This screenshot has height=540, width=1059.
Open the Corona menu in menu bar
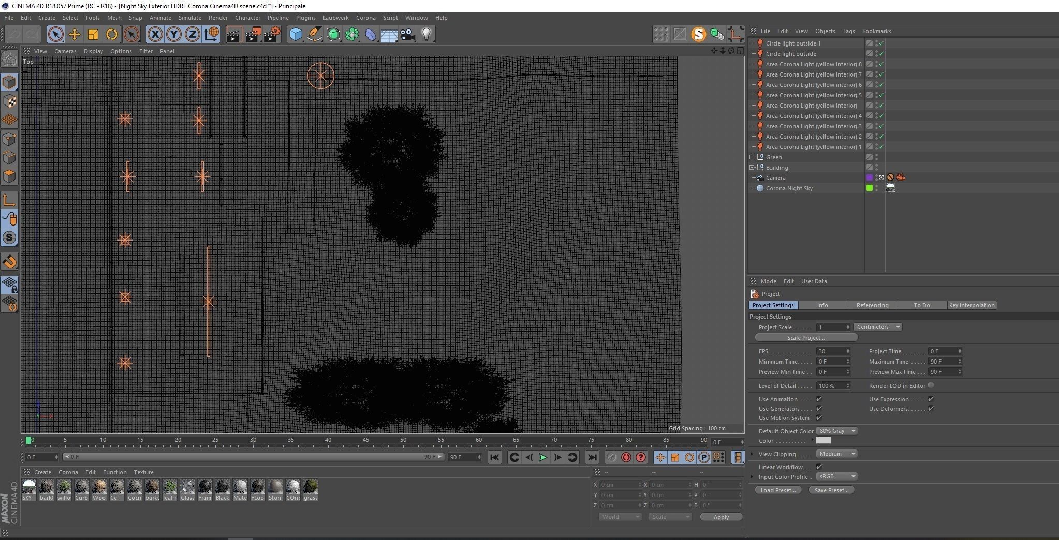(365, 18)
